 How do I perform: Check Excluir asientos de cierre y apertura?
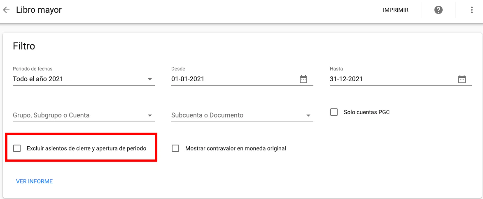17,148
